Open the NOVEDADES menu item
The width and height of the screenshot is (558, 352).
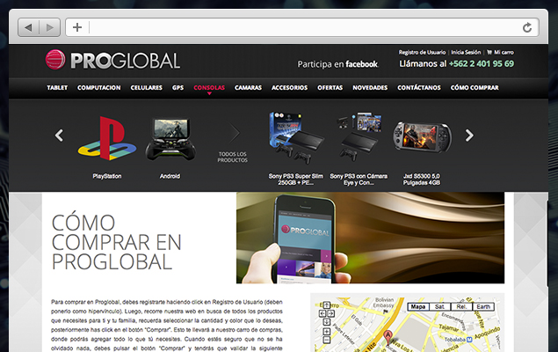(x=370, y=88)
